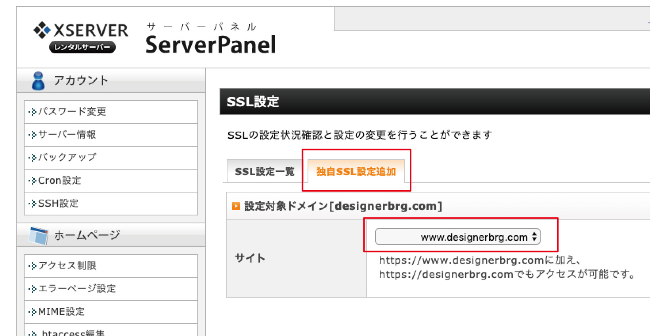This screenshot has height=336, width=650.
Task: Open MIME設定 in the sidebar
Action: pos(61,311)
